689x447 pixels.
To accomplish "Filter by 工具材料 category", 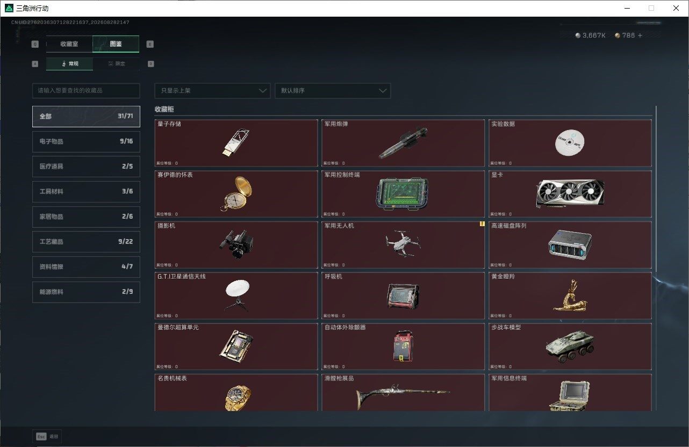I will coord(86,192).
